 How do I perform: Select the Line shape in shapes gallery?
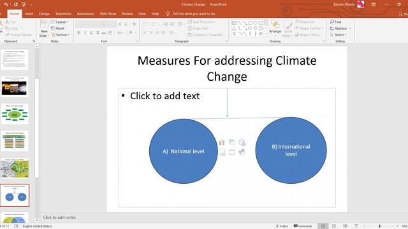240,23
